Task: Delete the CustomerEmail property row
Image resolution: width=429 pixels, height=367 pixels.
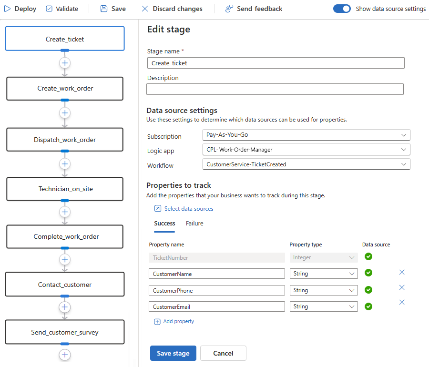Action: [401, 302]
